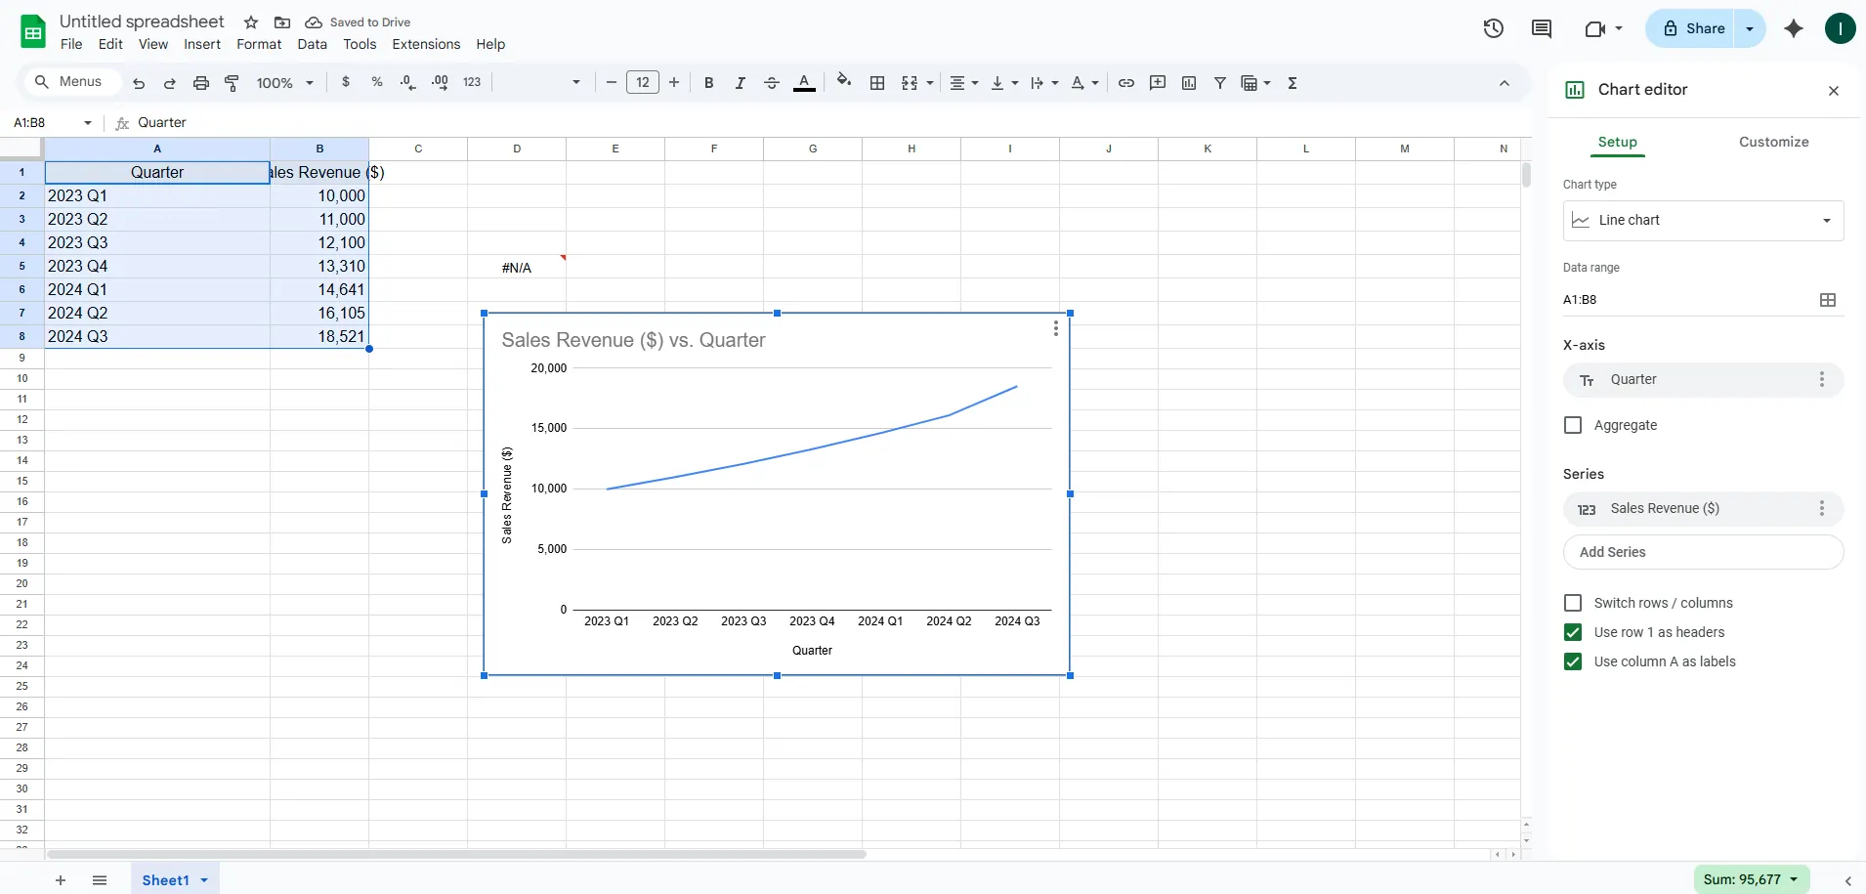This screenshot has width=1866, height=894.
Task: Open the fill color picker
Action: pyautogui.click(x=844, y=83)
